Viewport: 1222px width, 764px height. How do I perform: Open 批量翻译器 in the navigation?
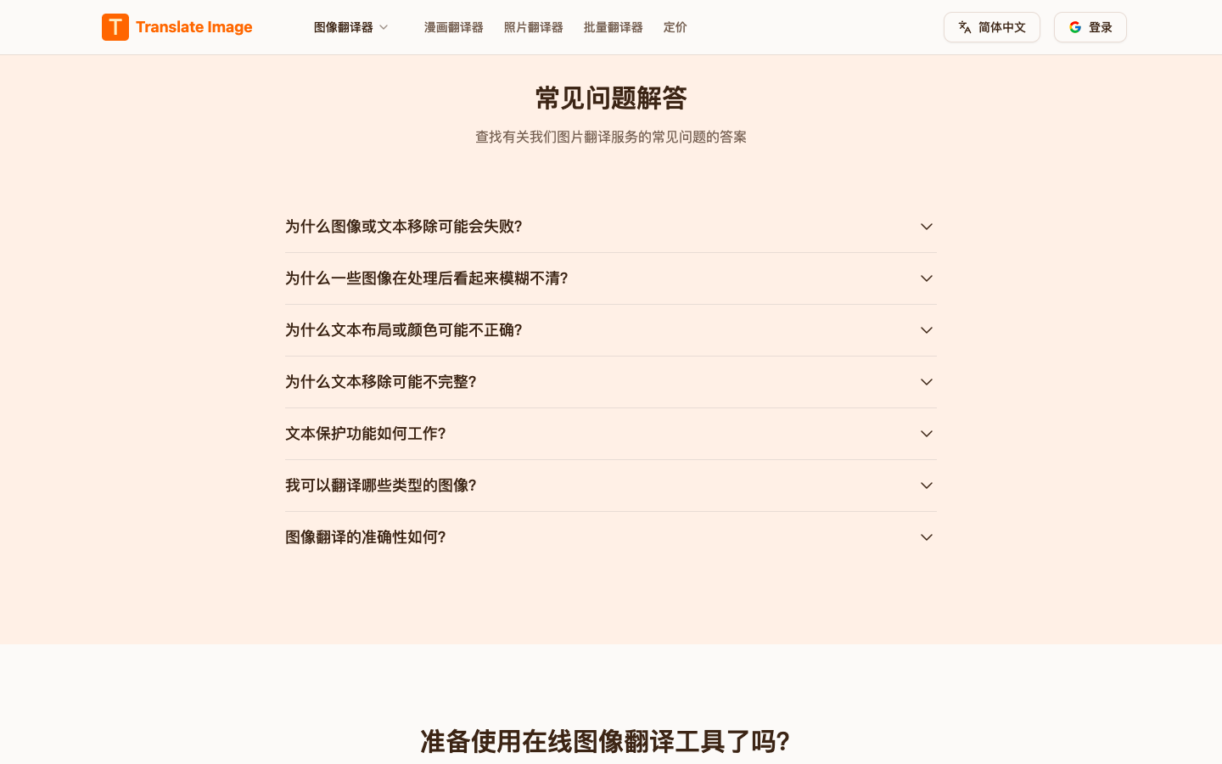click(614, 27)
